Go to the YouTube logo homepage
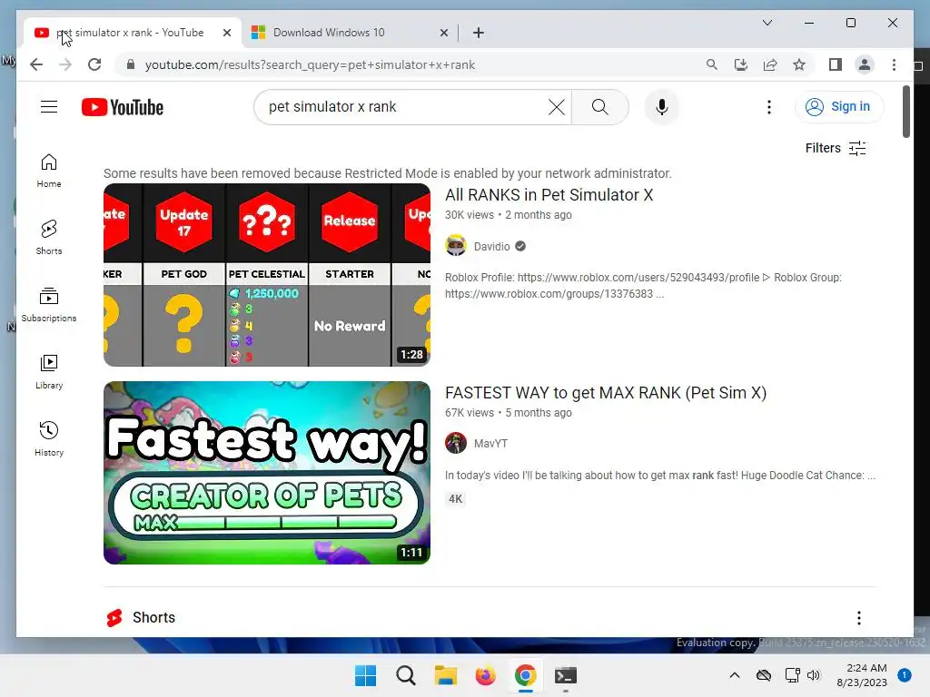Viewport: 930px width, 697px height. coord(123,107)
